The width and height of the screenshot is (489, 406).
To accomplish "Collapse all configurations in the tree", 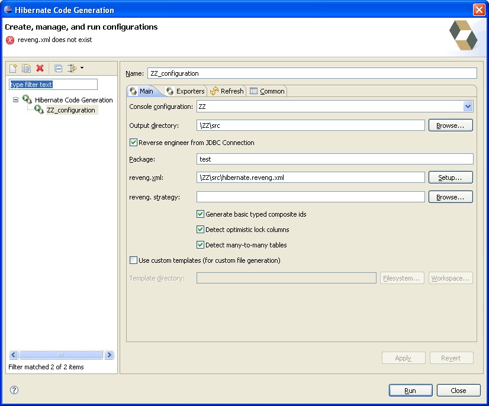I will (x=59, y=68).
